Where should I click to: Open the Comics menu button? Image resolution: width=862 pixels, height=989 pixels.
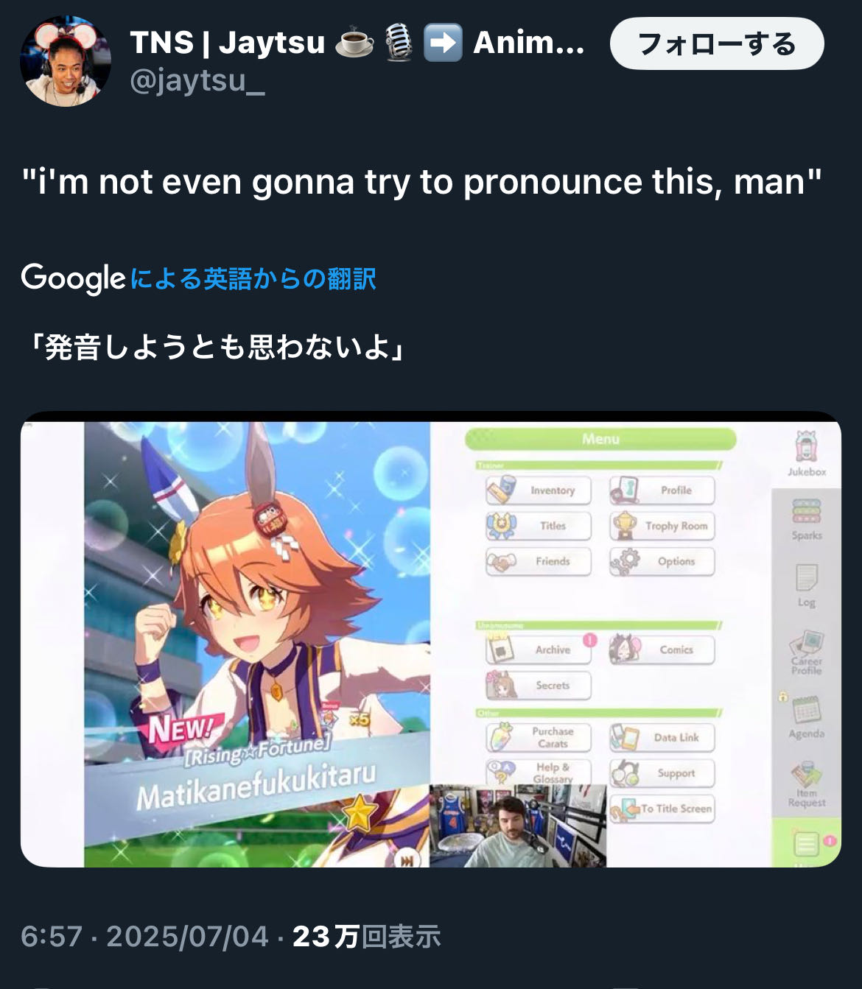tap(662, 650)
